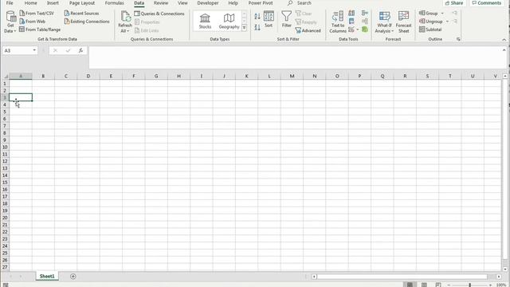The height and width of the screenshot is (287, 510).
Task: Click the zoom in plus button
Action: 491,285
